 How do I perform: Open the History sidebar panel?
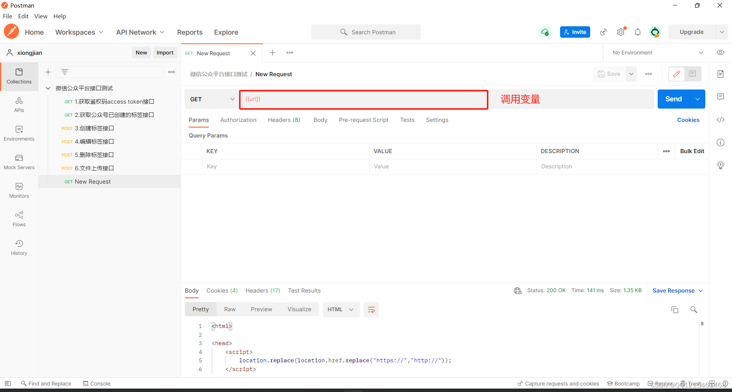19,248
